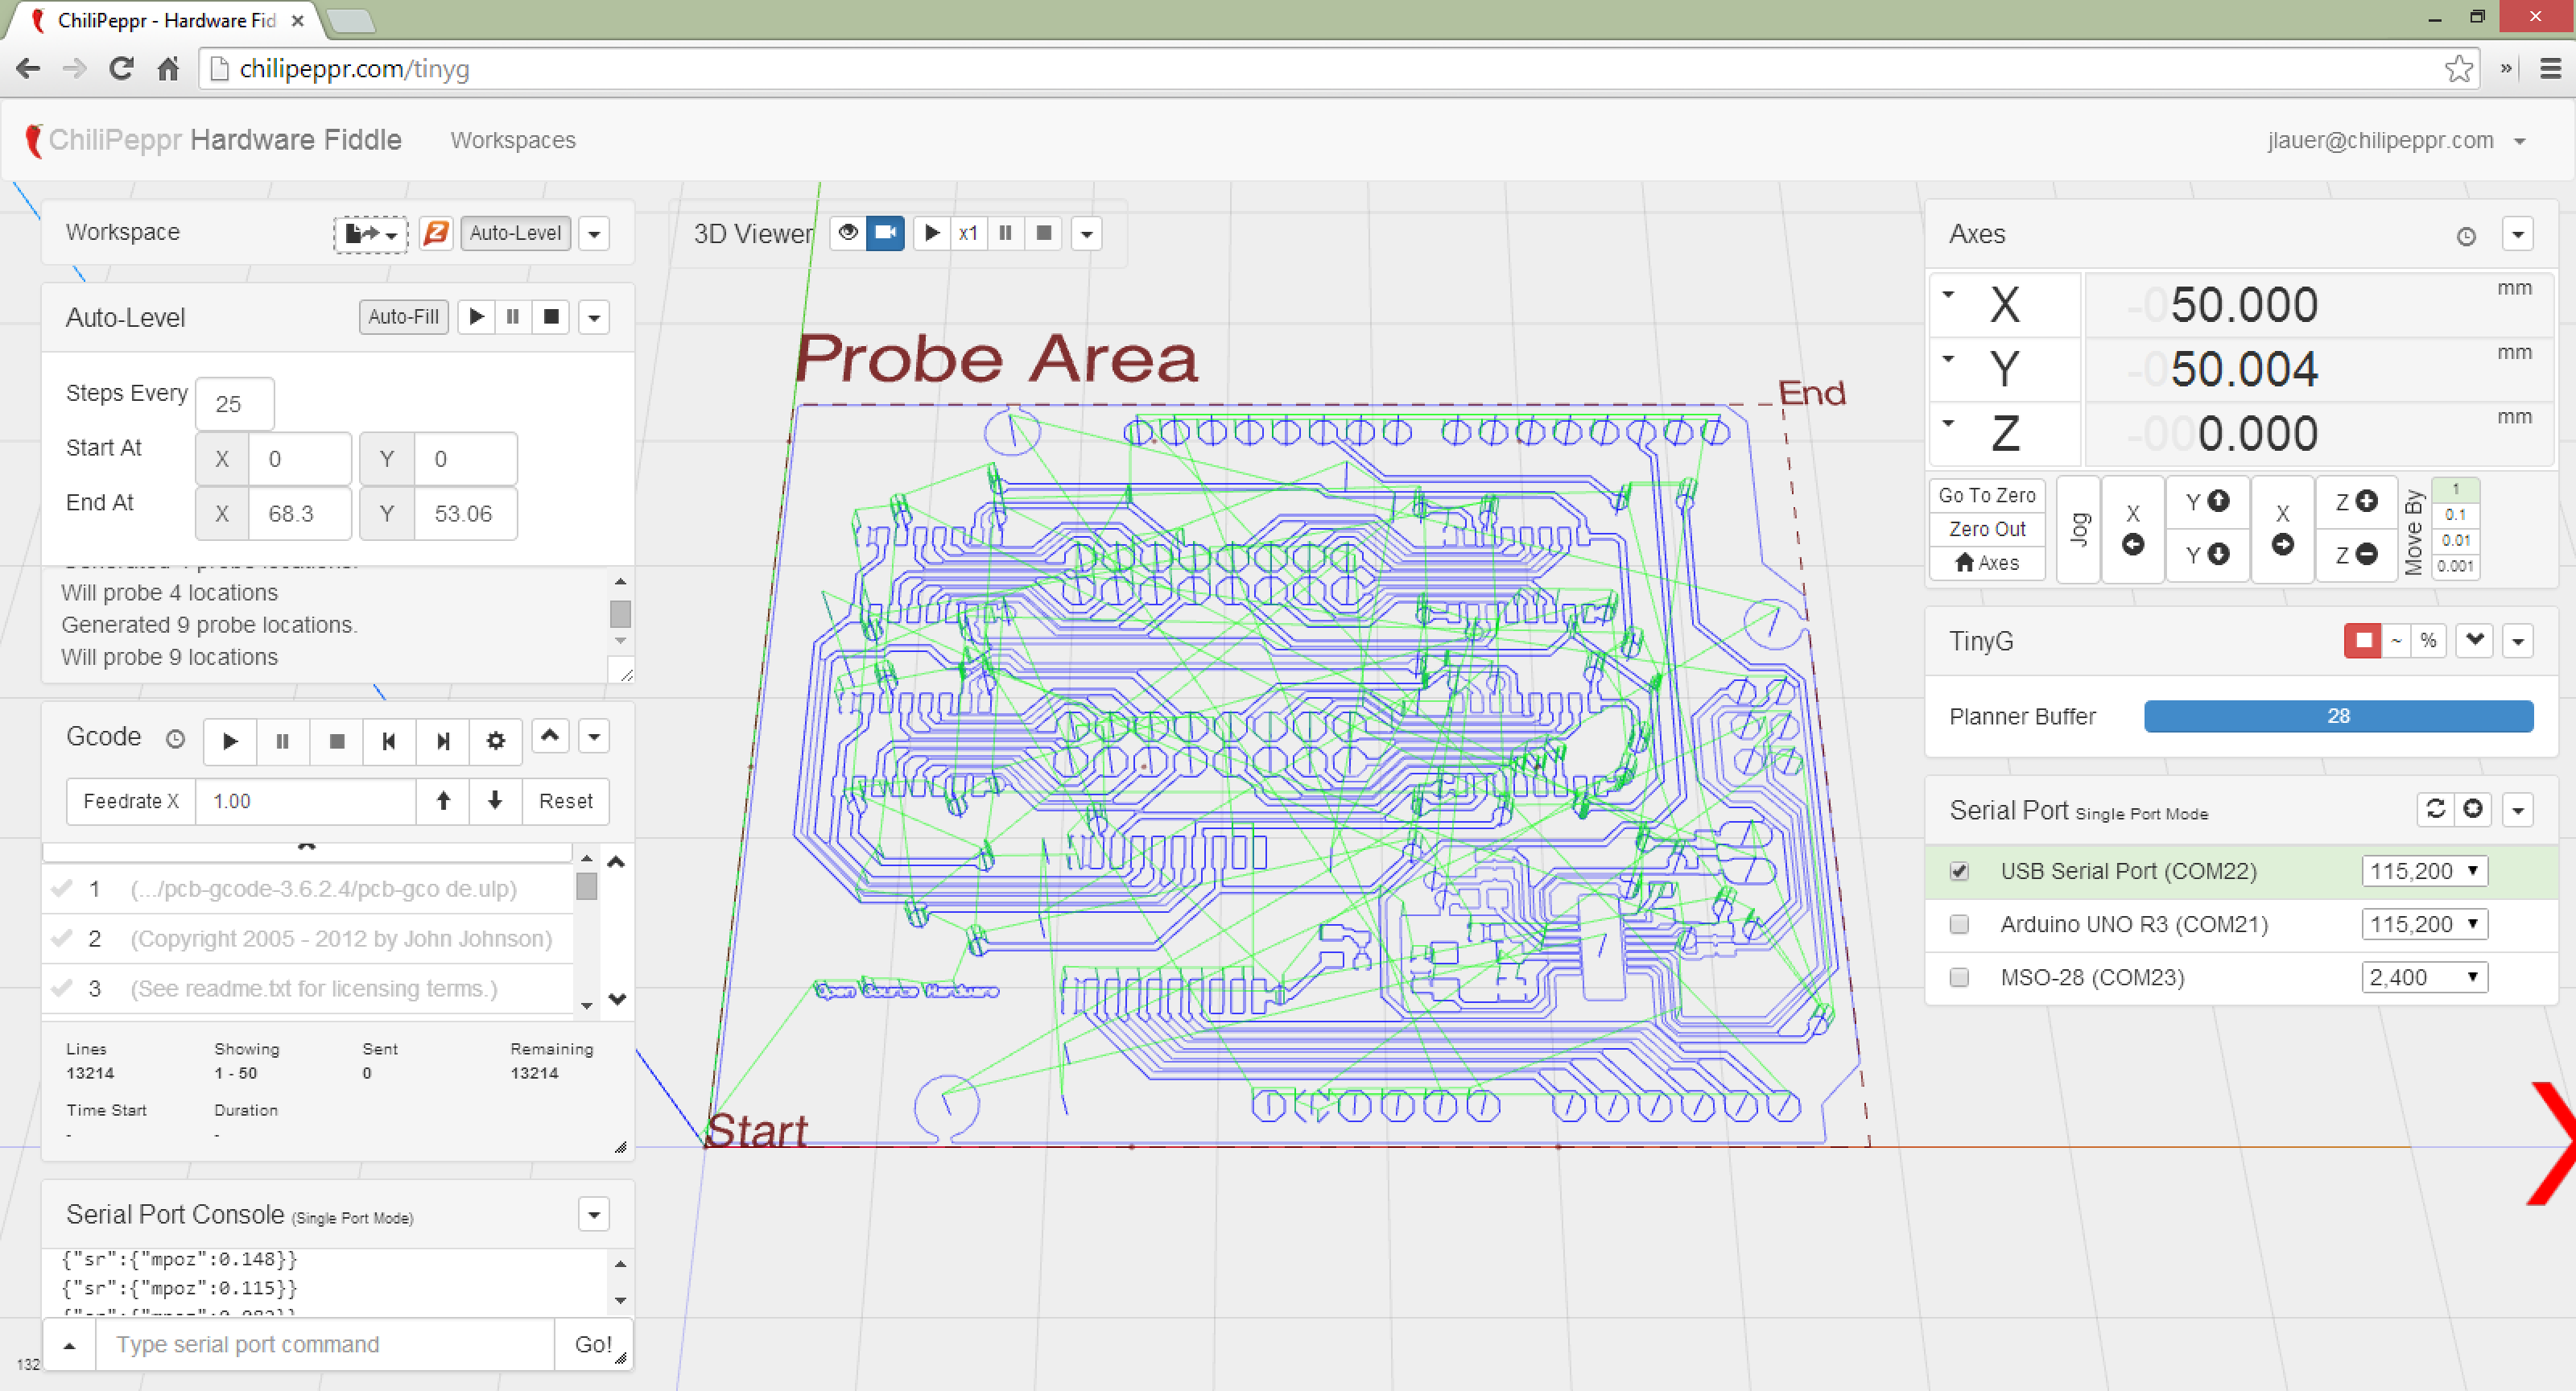Image resolution: width=2576 pixels, height=1391 pixels.
Task: Toggle the 3D Viewer eye visibility icon
Action: (848, 233)
